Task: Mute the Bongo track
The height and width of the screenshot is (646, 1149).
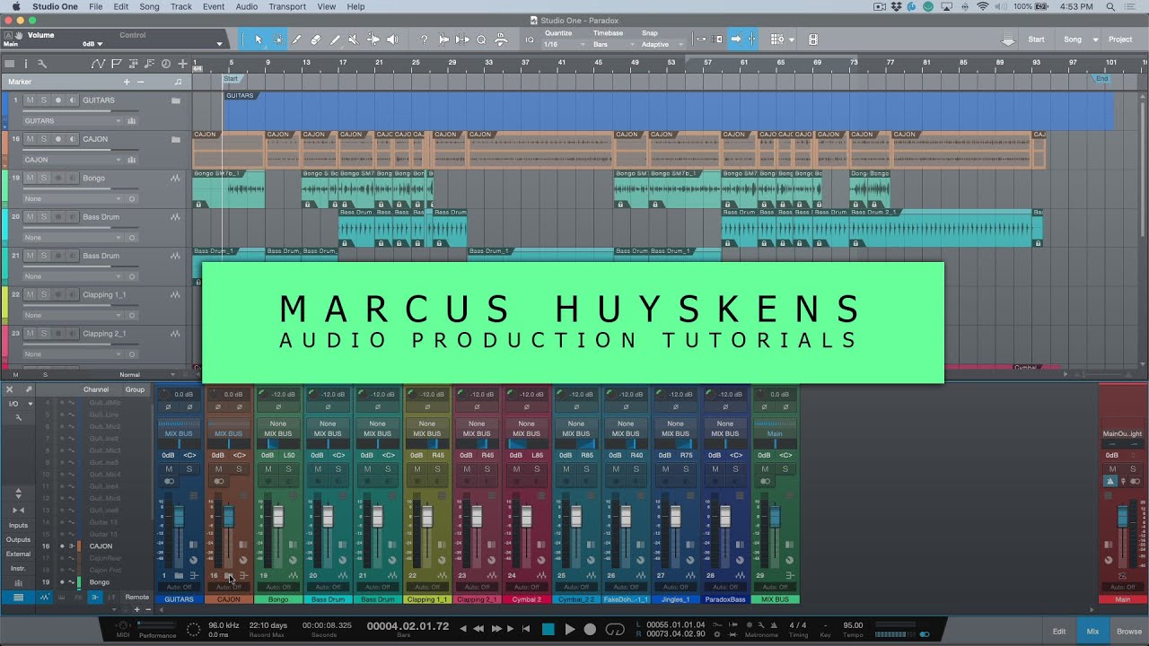Action: (x=30, y=178)
